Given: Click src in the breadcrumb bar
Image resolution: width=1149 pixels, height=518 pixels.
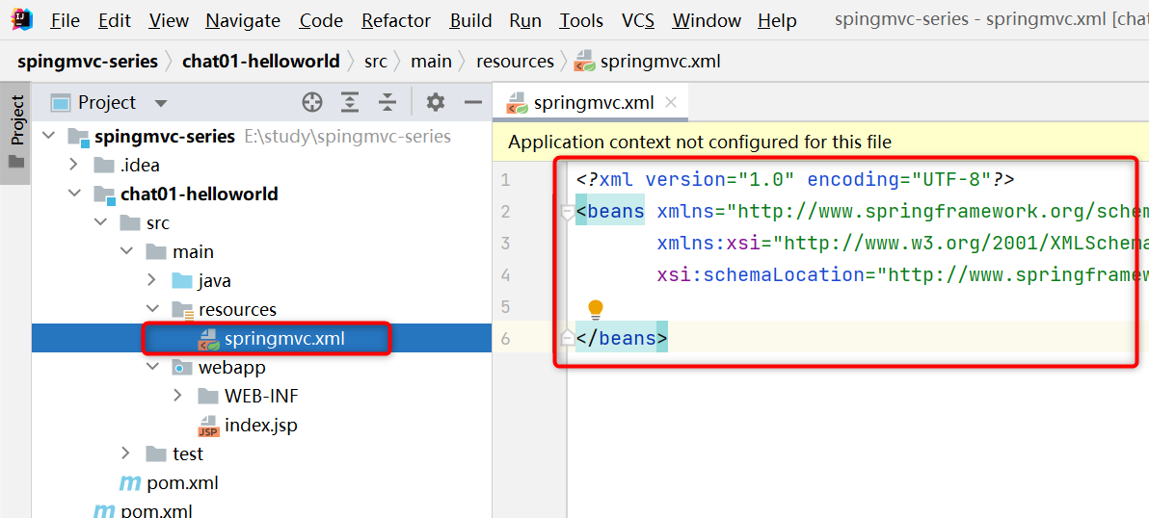Looking at the screenshot, I should point(376,62).
